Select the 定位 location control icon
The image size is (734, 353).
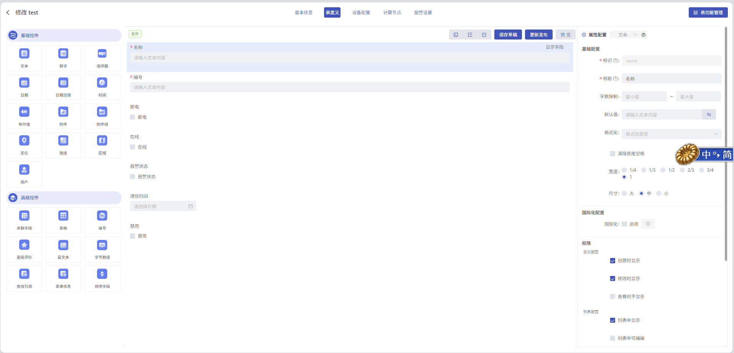point(24,141)
